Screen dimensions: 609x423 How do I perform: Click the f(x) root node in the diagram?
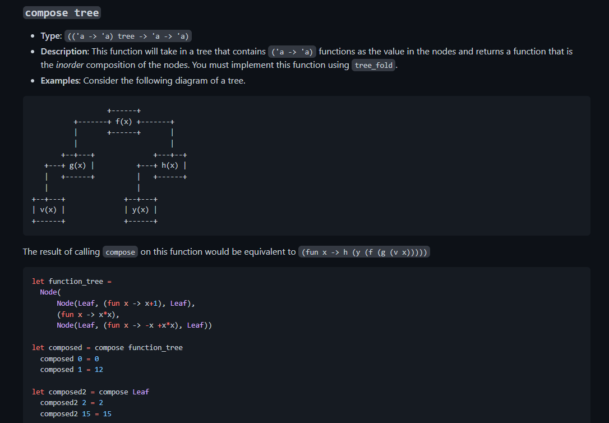pyautogui.click(x=123, y=121)
